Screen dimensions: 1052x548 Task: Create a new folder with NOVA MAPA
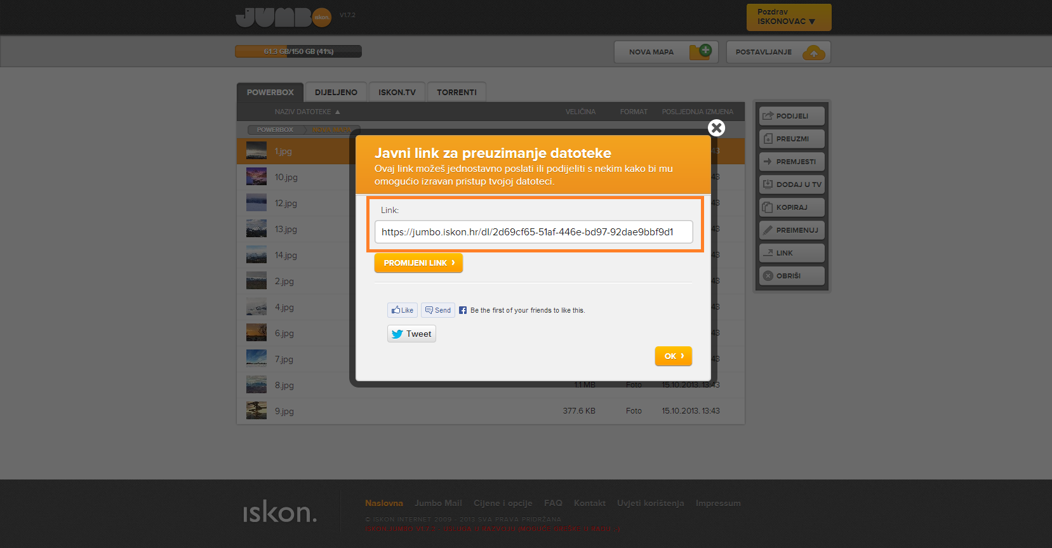[665, 52]
